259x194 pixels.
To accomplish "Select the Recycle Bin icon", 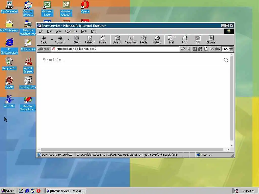I will click(9, 64).
